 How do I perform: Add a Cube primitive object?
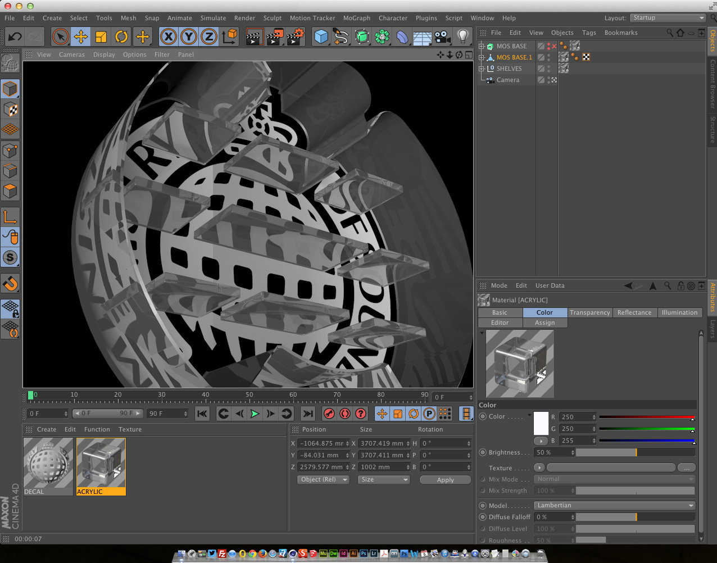click(x=321, y=37)
